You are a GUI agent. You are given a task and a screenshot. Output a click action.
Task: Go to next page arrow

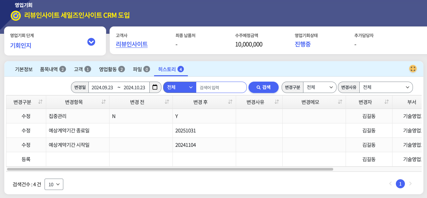(x=410, y=184)
